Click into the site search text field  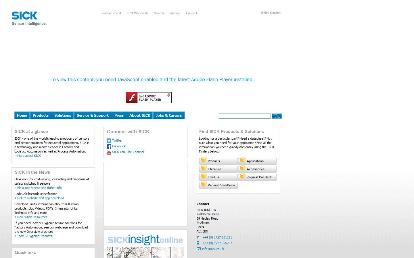[x=244, y=116]
